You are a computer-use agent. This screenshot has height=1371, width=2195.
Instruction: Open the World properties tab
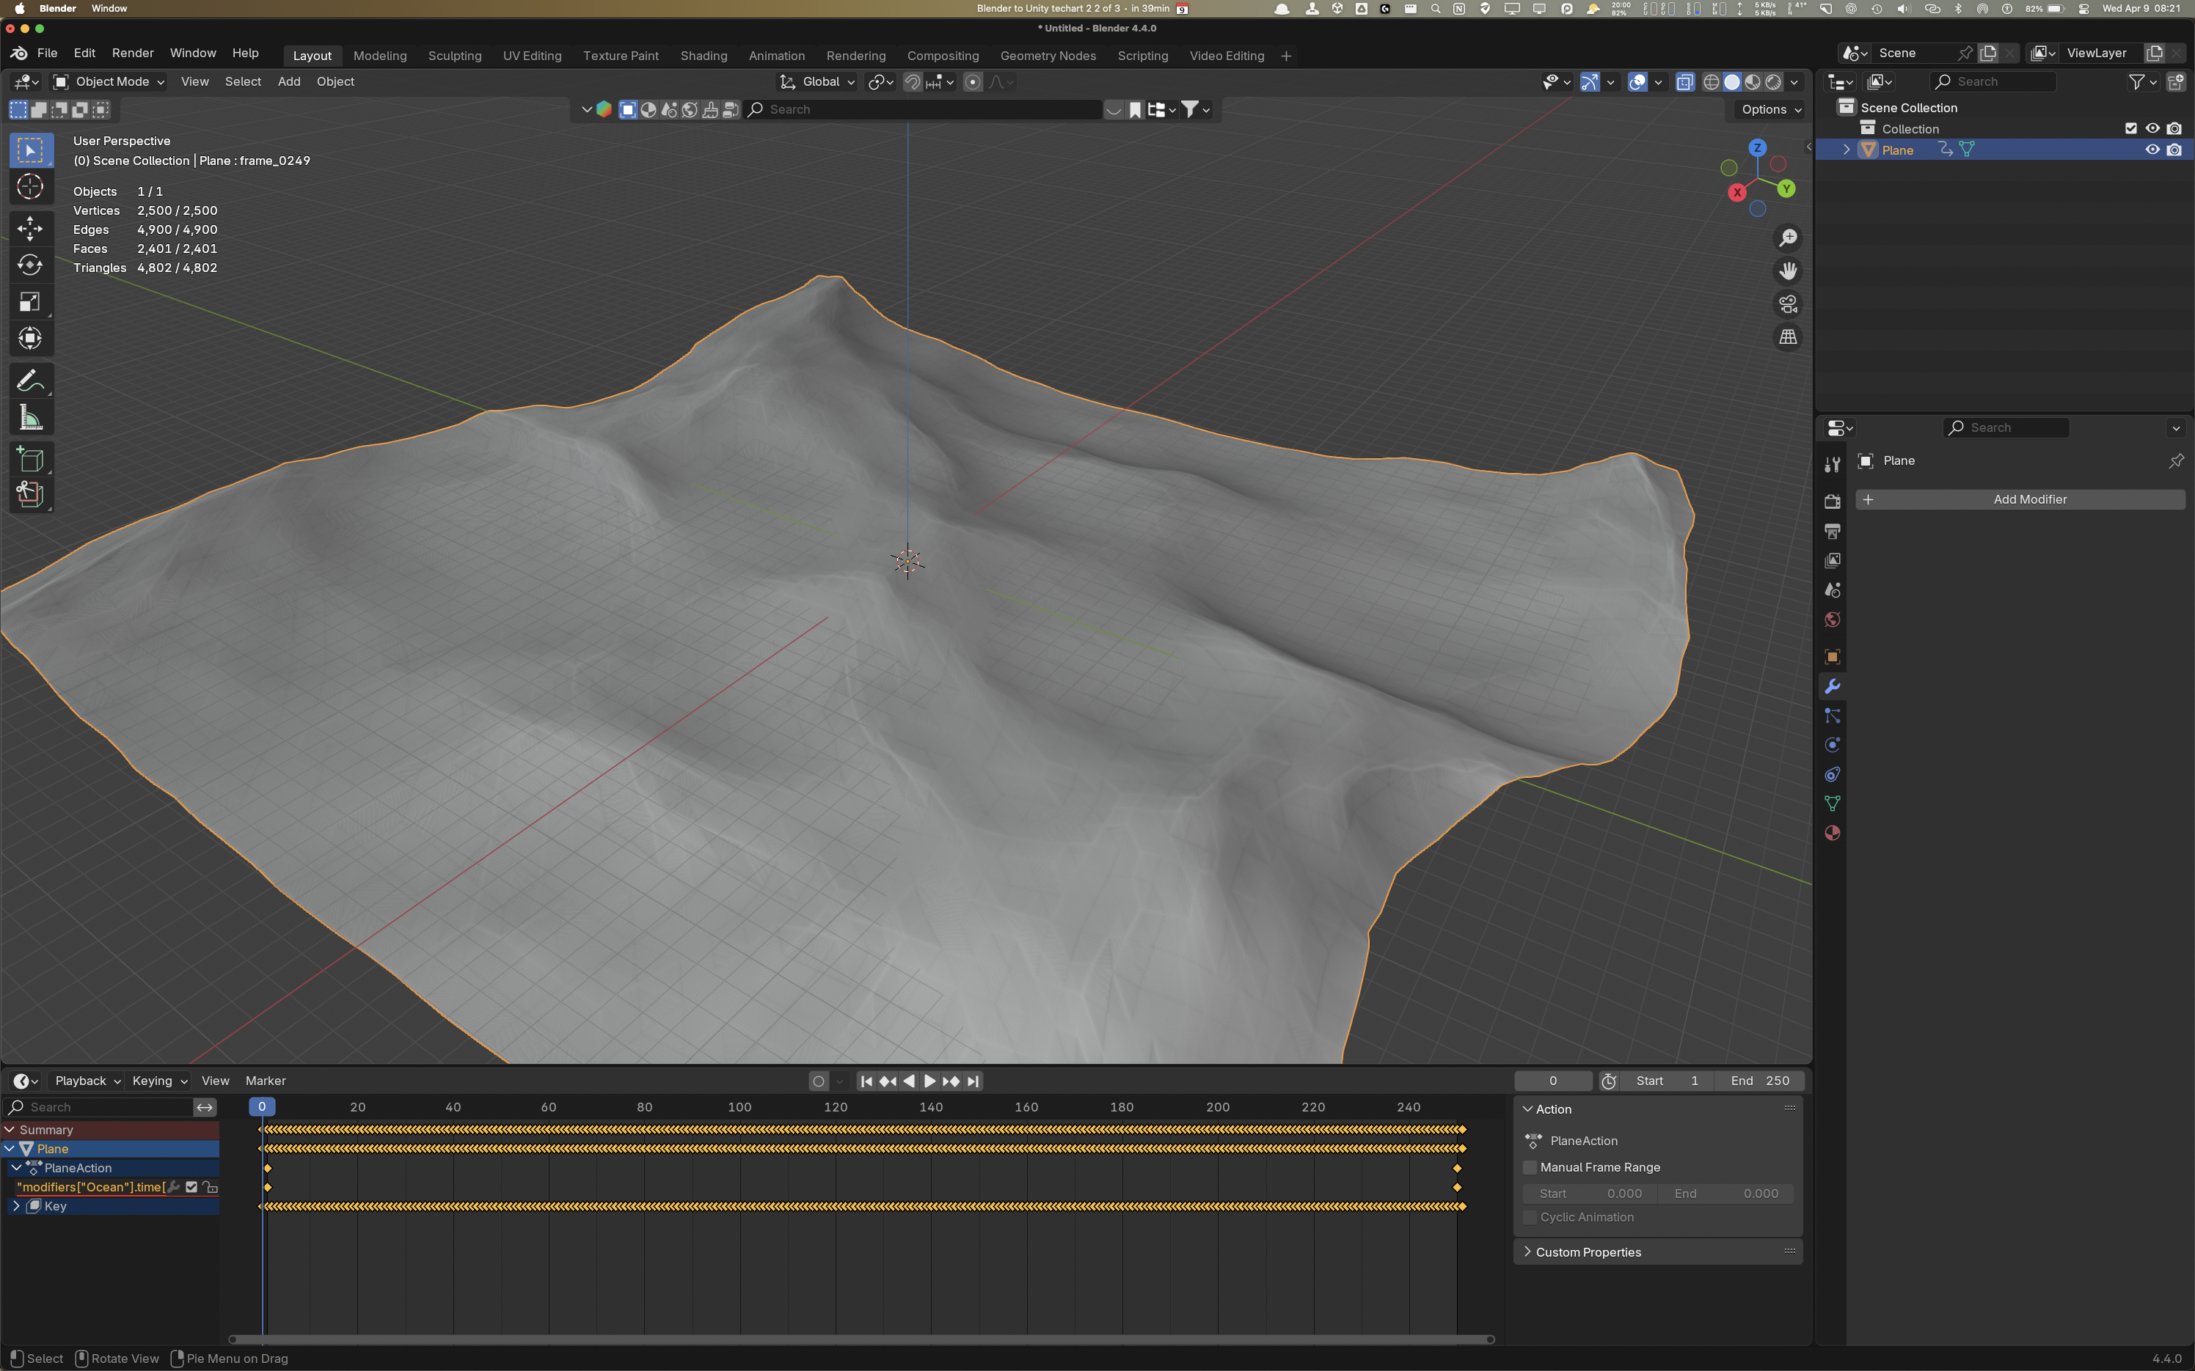[1832, 620]
